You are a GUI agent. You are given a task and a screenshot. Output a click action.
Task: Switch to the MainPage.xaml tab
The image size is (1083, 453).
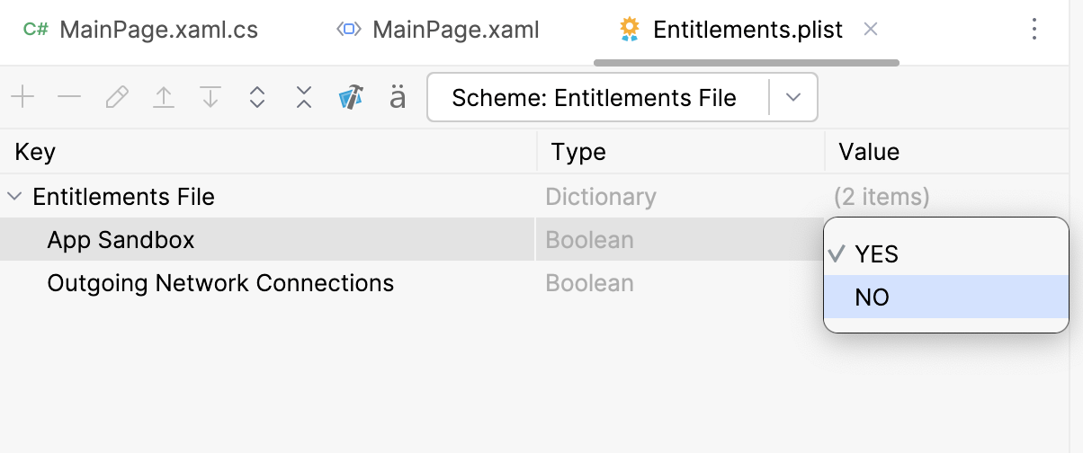[455, 30]
